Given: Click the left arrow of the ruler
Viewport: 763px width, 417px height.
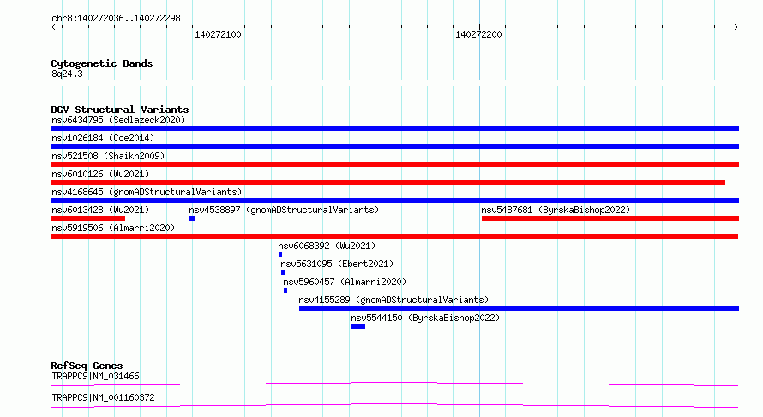Looking at the screenshot, I should coord(54,27).
